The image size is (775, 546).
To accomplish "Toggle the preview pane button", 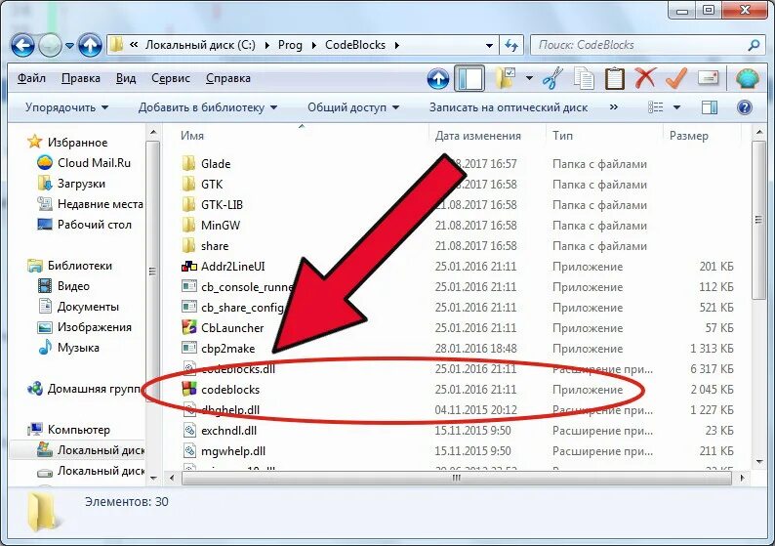I will coord(710,107).
